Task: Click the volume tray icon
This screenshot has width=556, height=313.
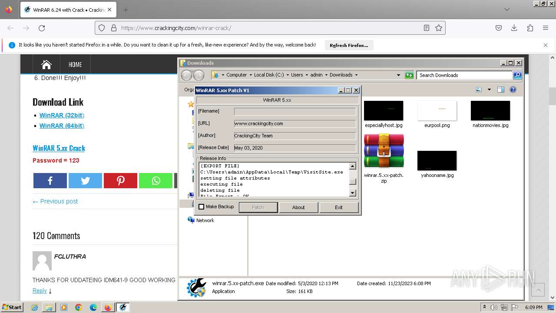Action: (x=493, y=307)
